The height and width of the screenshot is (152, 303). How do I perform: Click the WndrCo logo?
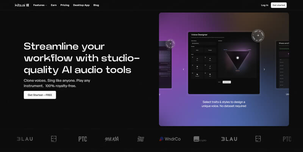point(170,139)
